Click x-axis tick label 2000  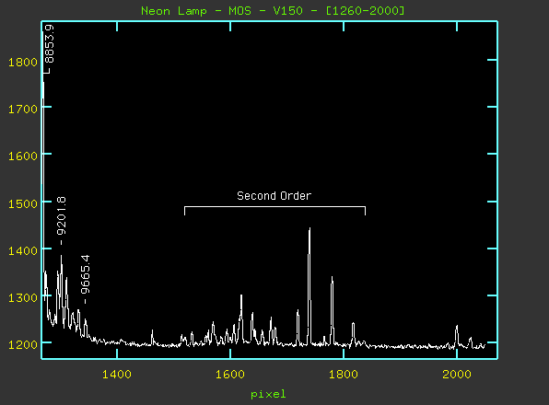[457, 375]
